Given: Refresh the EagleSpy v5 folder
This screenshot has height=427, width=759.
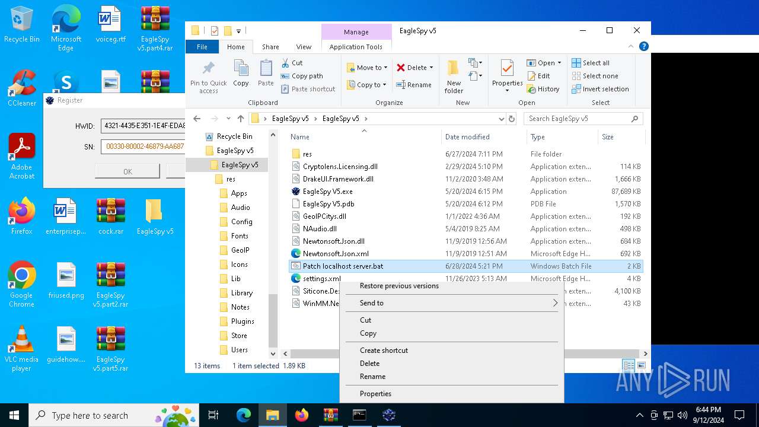Looking at the screenshot, I should (x=512, y=119).
